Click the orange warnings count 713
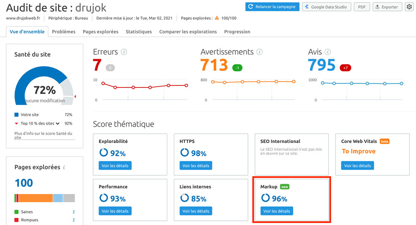The image size is (416, 225). click(214, 65)
